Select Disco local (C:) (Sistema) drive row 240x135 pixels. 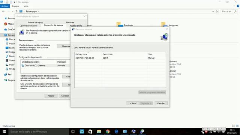[x=46, y=66]
